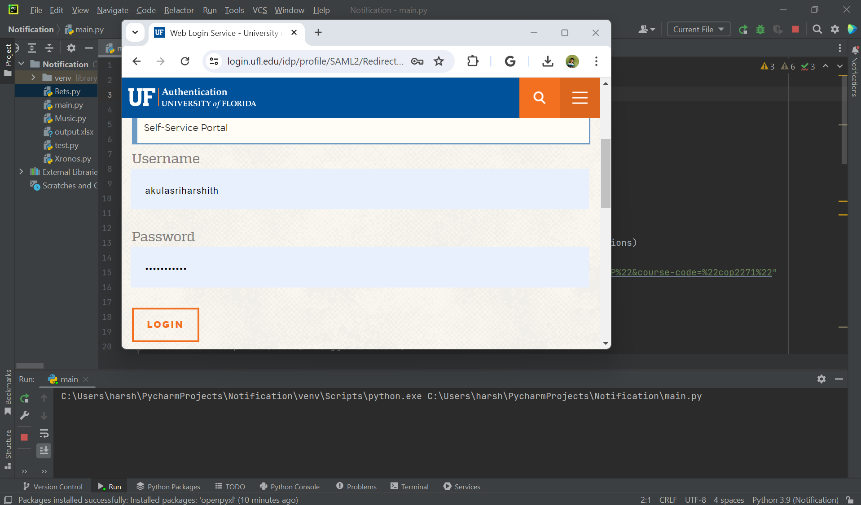Open a new browser tab
The image size is (861, 505).
click(318, 32)
